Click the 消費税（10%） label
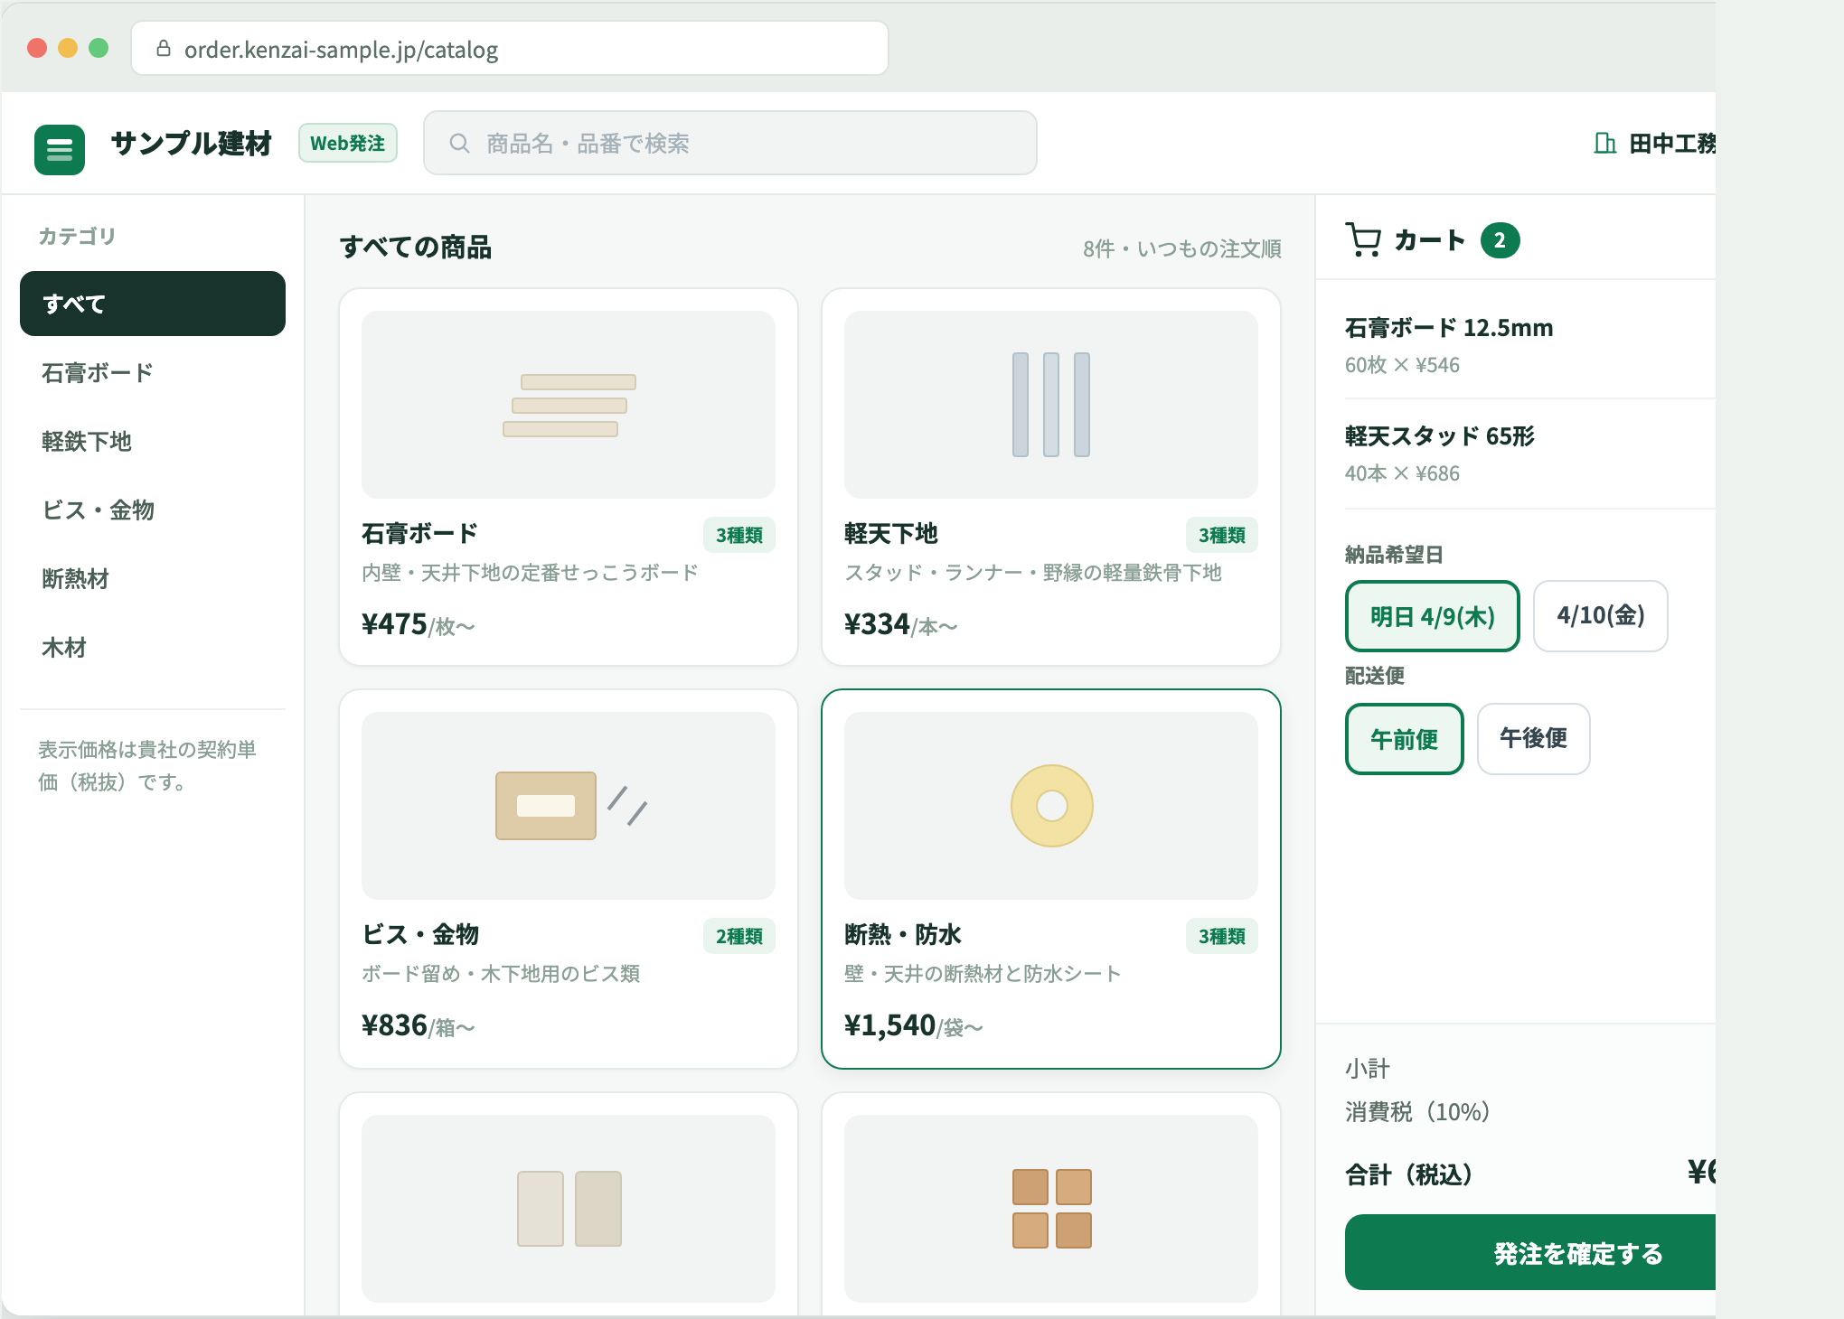 coord(1417,1112)
